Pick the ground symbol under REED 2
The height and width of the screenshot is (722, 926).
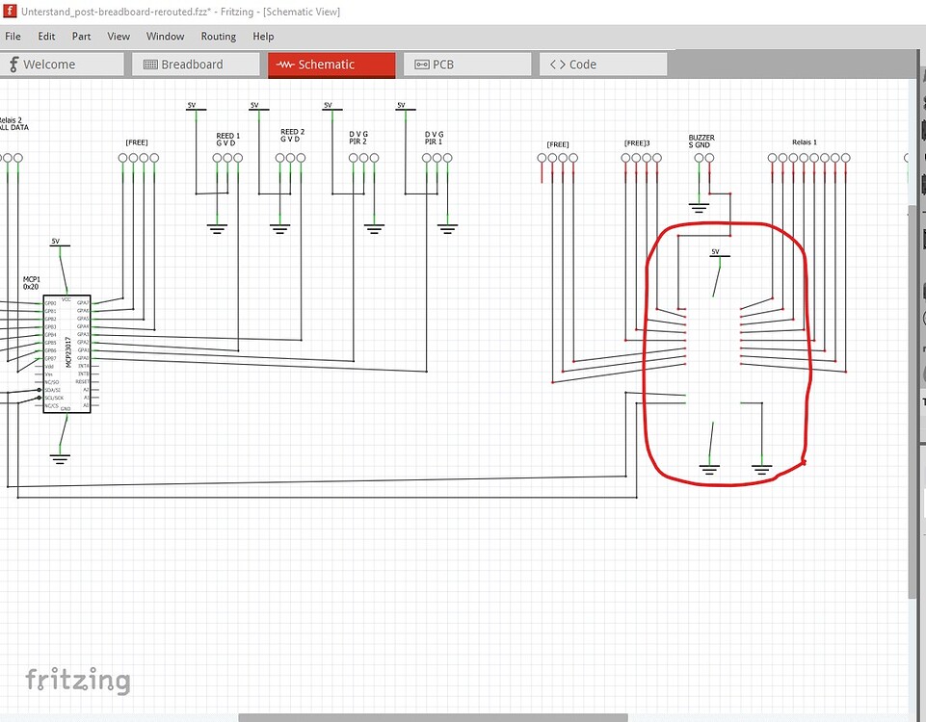click(280, 228)
